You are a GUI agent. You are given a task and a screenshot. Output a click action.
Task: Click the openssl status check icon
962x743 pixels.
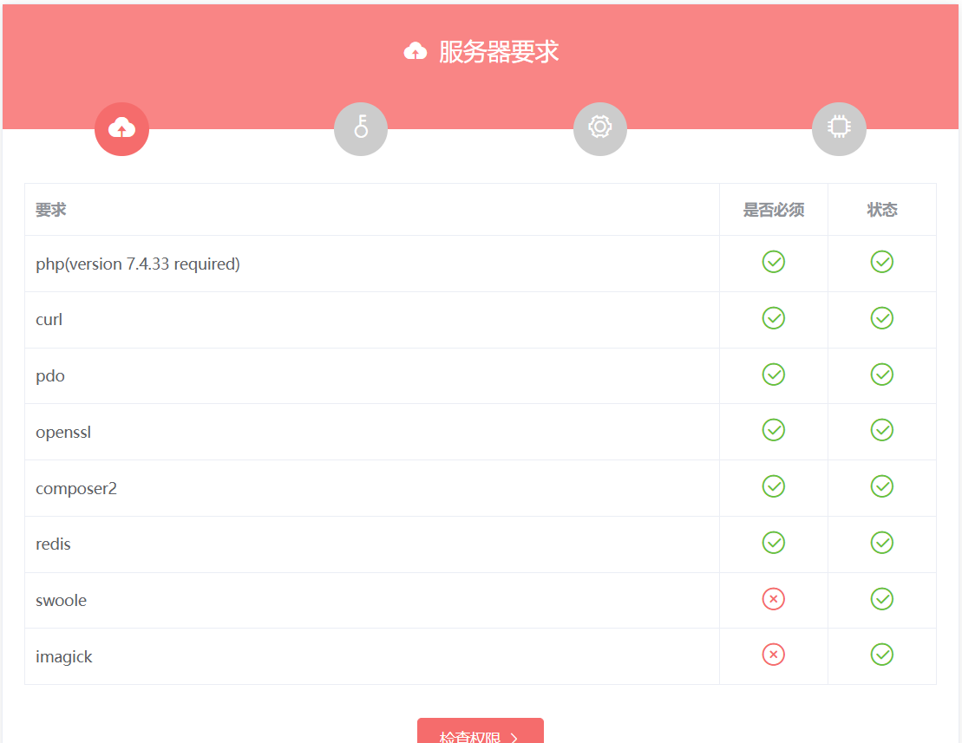tap(881, 430)
